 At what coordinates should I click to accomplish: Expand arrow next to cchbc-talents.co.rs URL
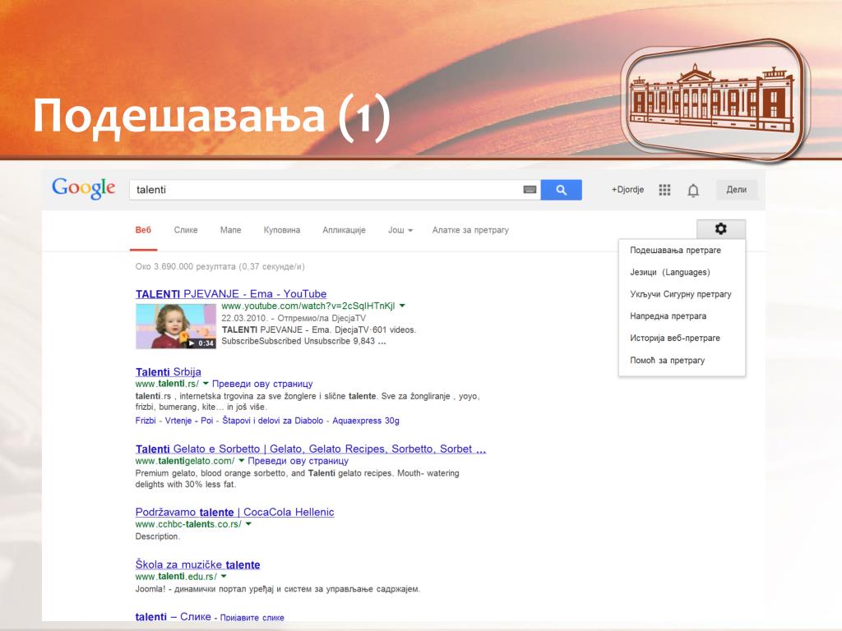[248, 524]
